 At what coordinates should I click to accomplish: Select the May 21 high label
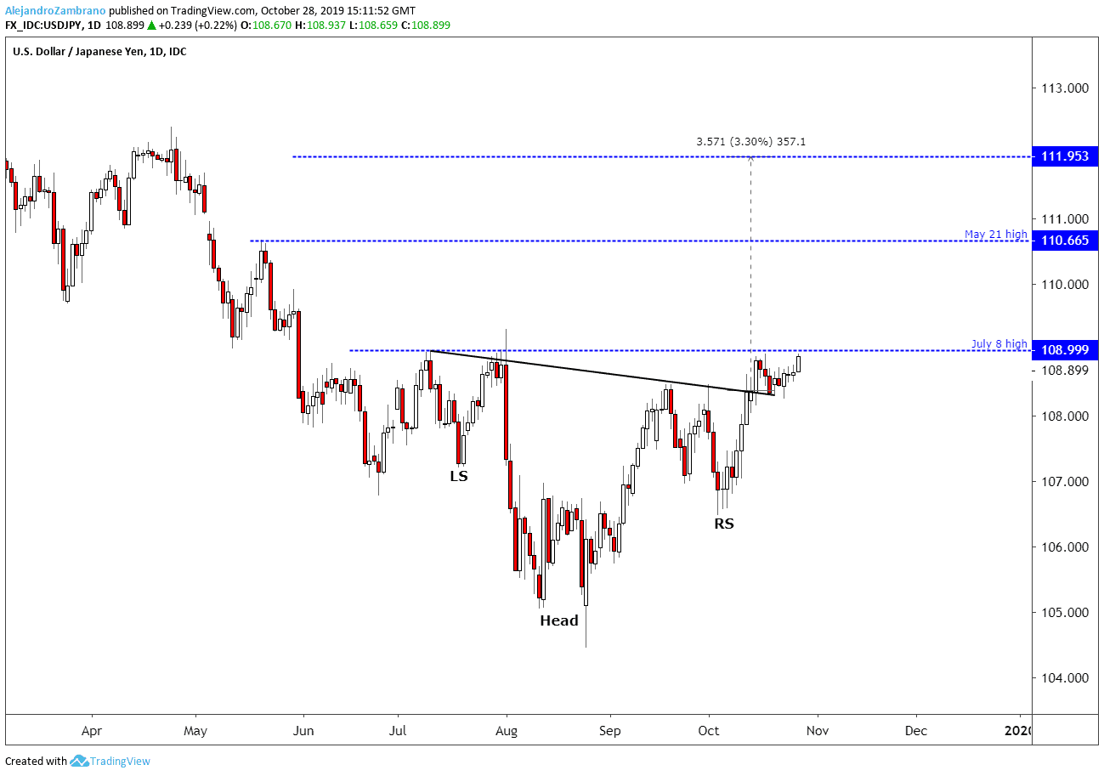pos(995,234)
